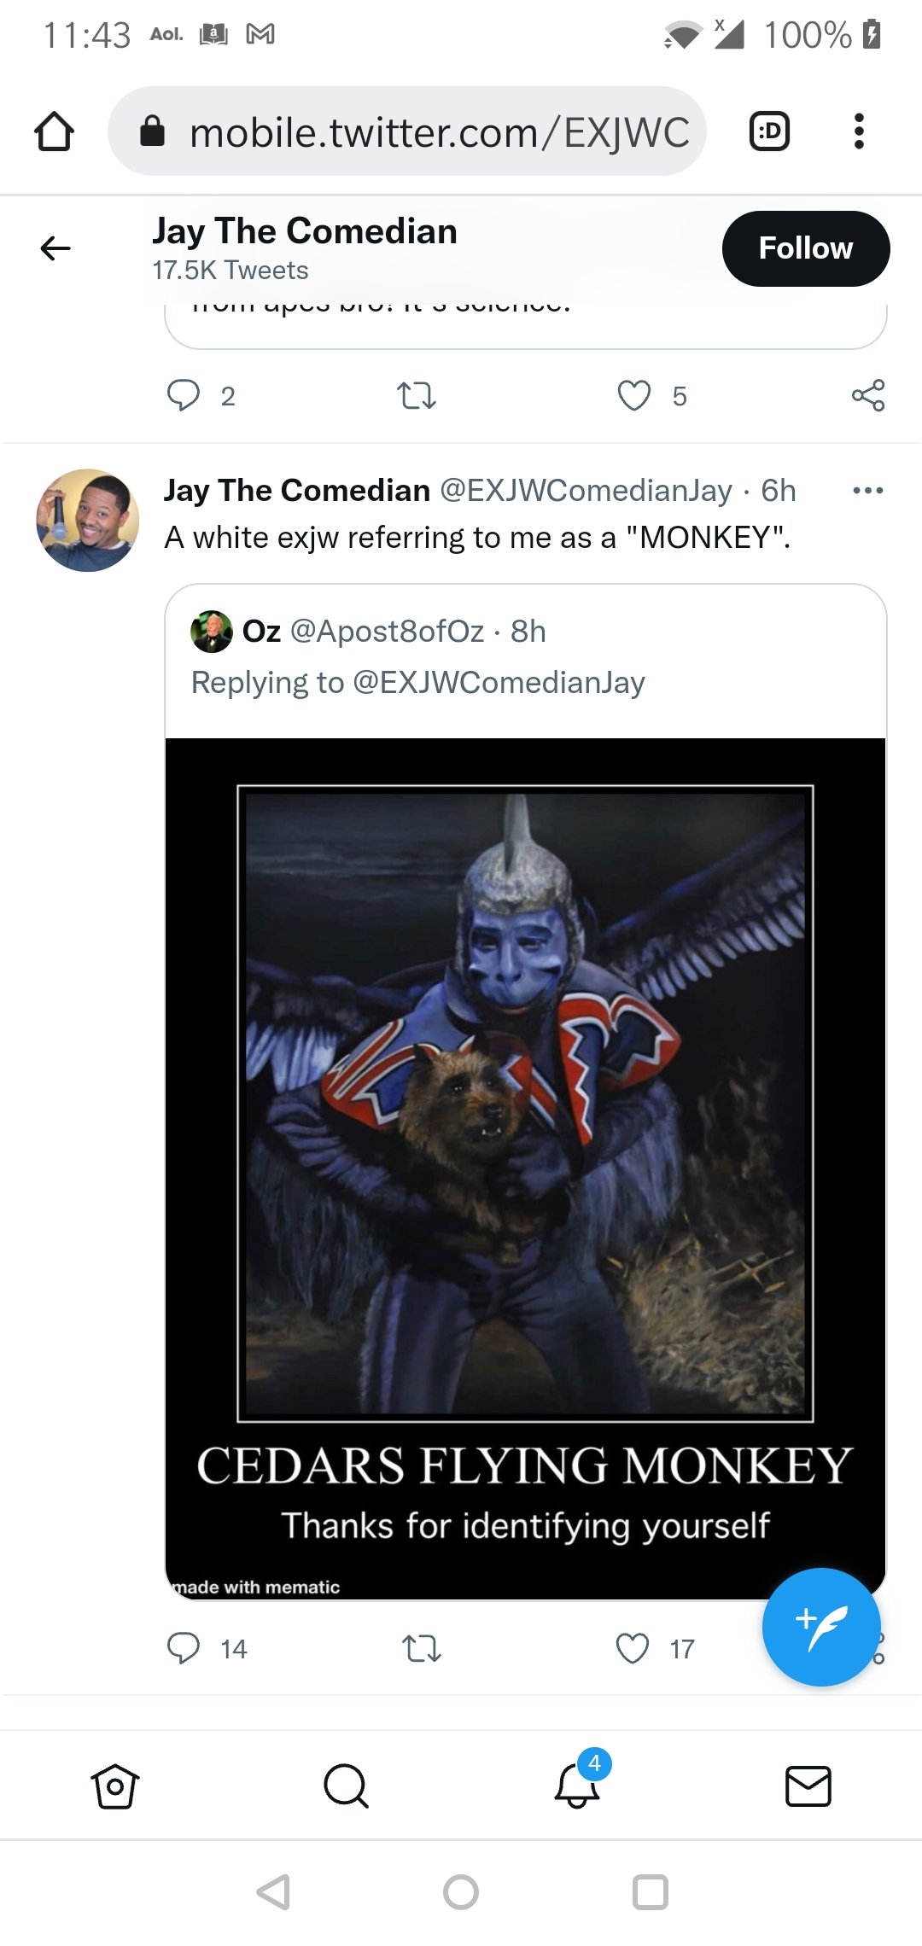Open Chrome three-dot overflow menu
The height and width of the screenshot is (1946, 922).
(x=859, y=131)
